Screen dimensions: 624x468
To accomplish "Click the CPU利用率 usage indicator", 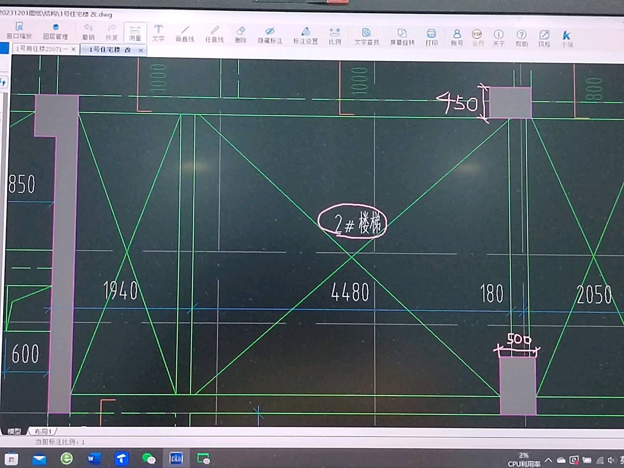I will coord(524,459).
